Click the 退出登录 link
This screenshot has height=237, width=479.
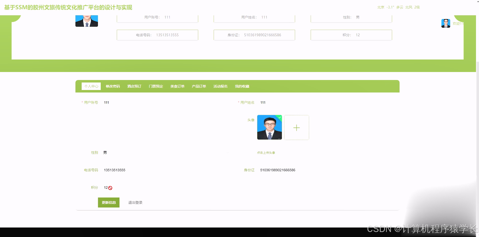pos(135,202)
